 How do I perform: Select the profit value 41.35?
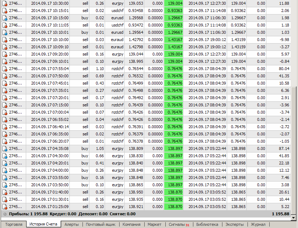(x=284, y=76)
